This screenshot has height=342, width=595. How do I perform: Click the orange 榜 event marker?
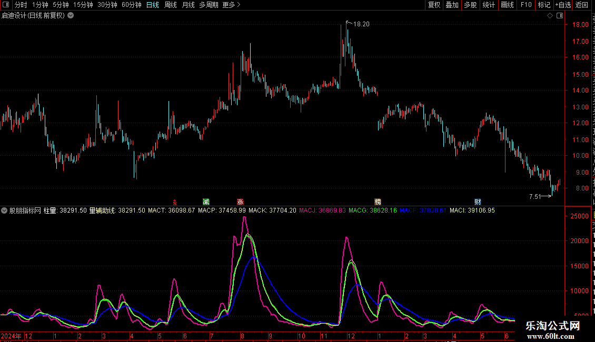[378, 202]
